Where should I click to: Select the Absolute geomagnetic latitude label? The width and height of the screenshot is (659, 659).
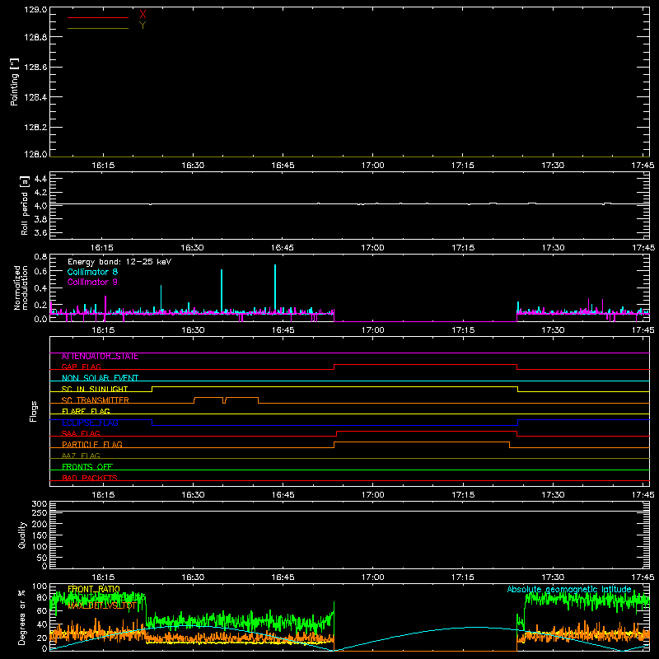click(569, 589)
